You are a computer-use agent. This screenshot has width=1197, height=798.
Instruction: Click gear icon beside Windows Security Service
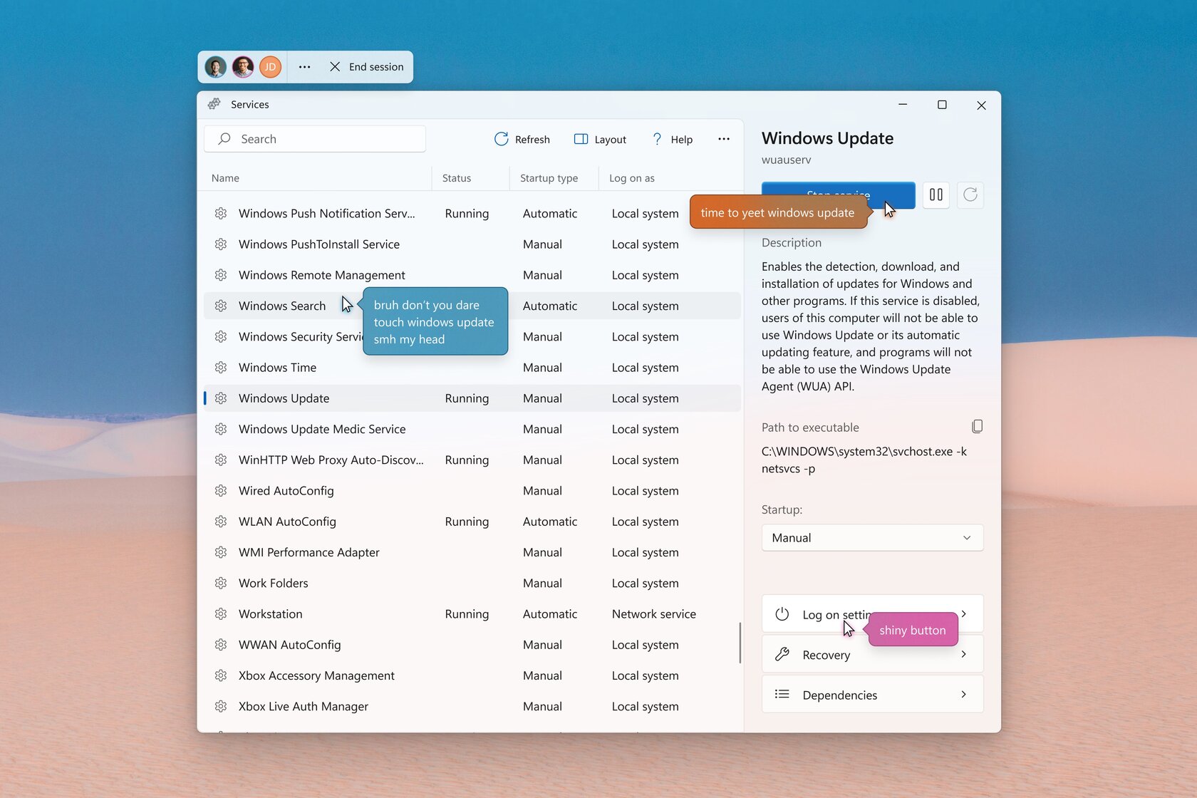pos(221,336)
